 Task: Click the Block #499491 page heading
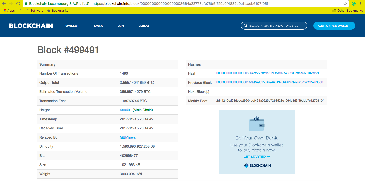68,50
